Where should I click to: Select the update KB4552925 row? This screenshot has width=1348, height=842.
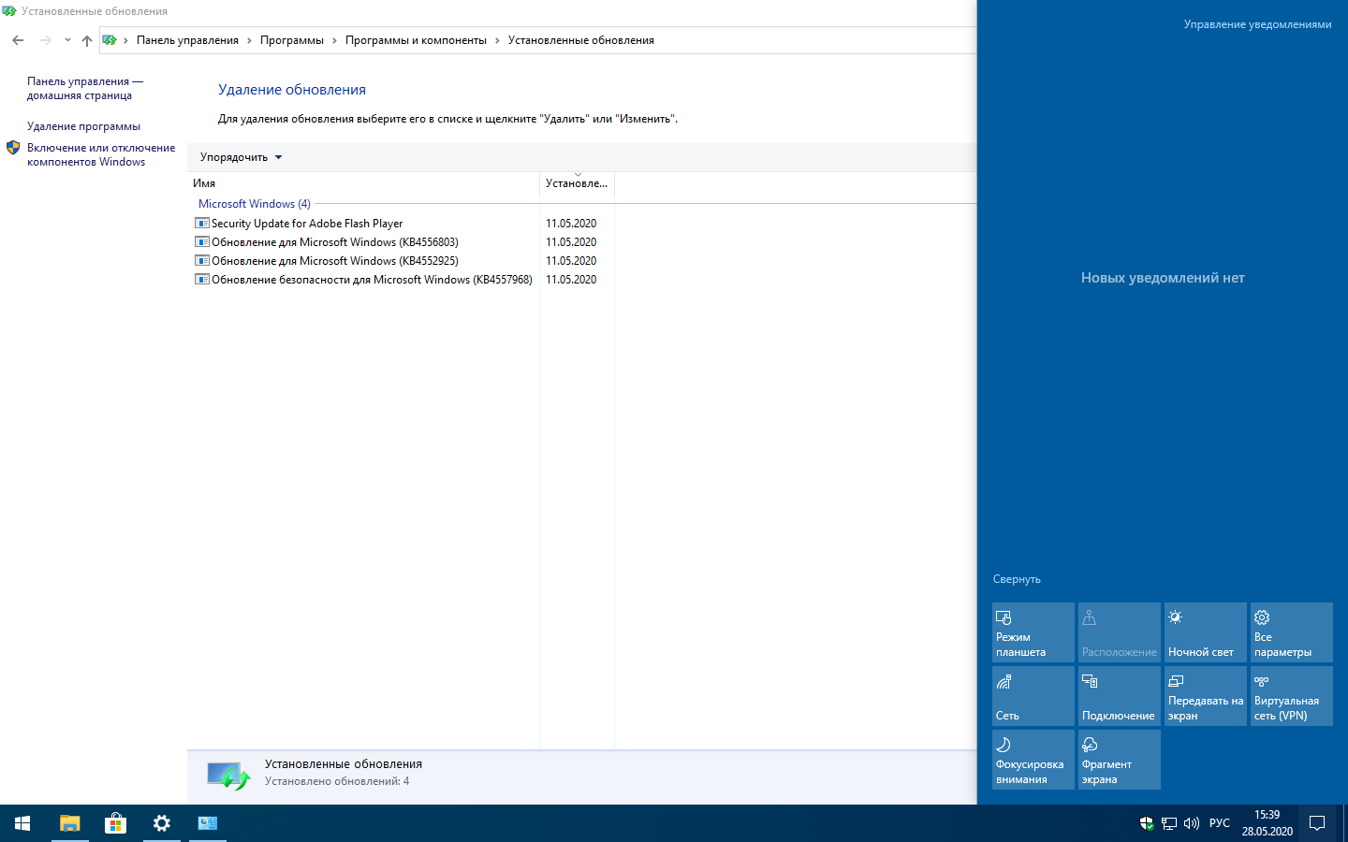tap(335, 261)
